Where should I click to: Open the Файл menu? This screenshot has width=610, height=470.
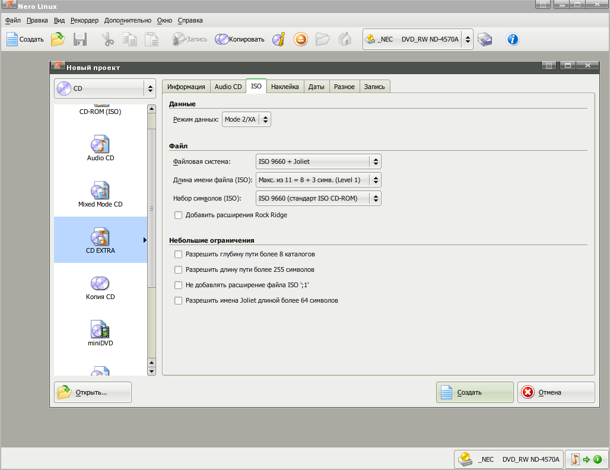pos(13,20)
